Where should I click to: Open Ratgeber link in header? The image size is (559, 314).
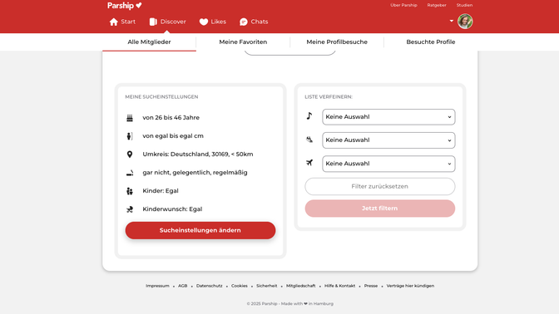pyautogui.click(x=437, y=5)
